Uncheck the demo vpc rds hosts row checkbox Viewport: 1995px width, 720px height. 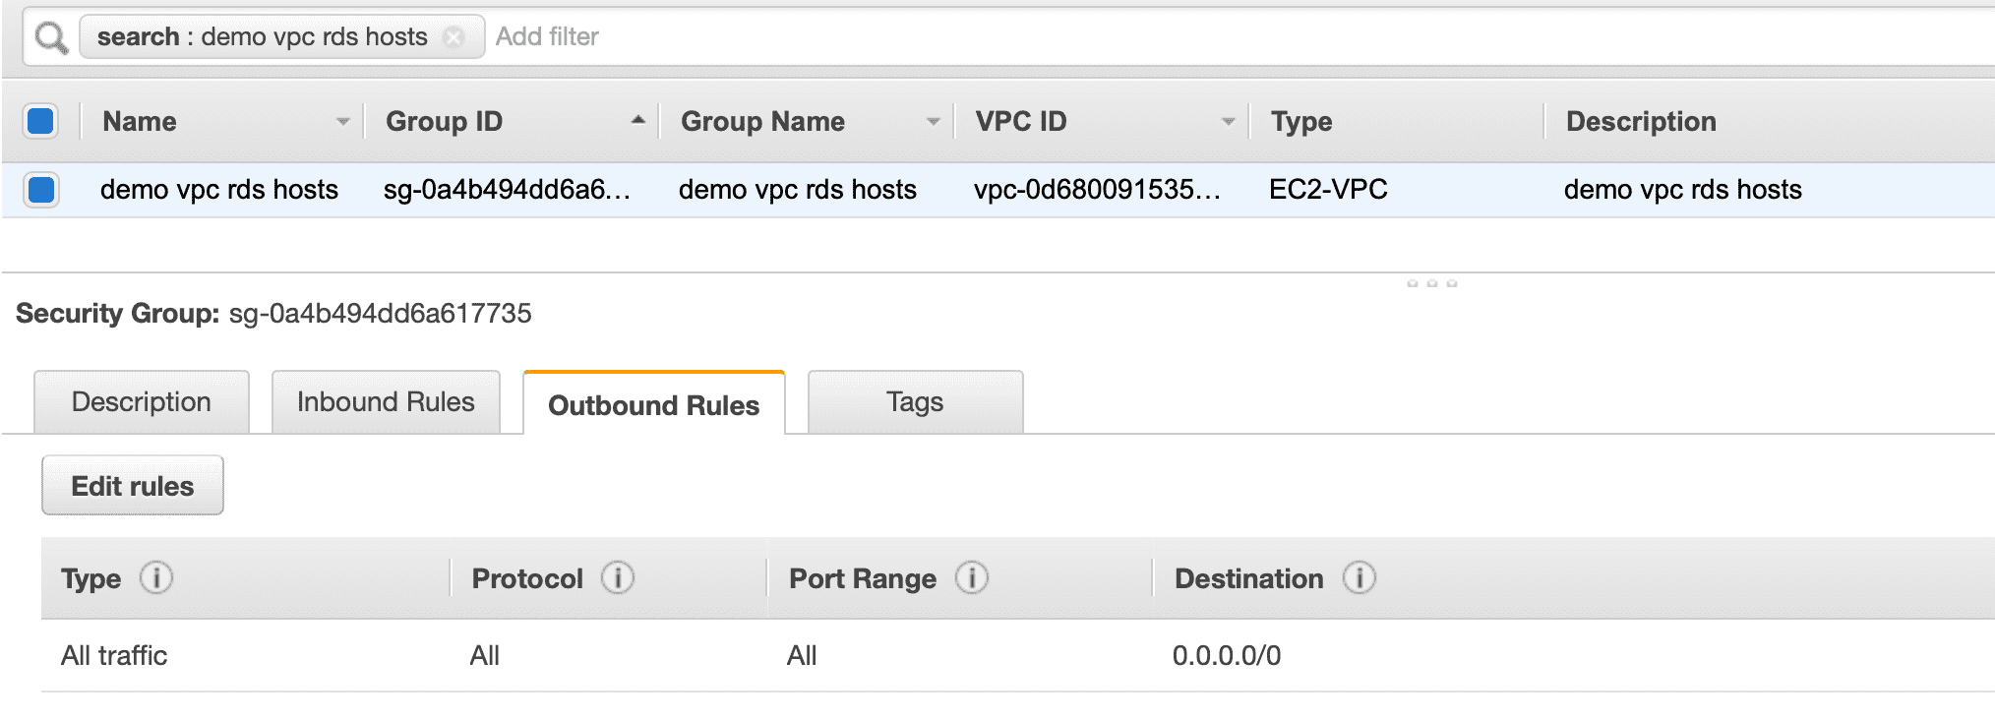pos(41,189)
